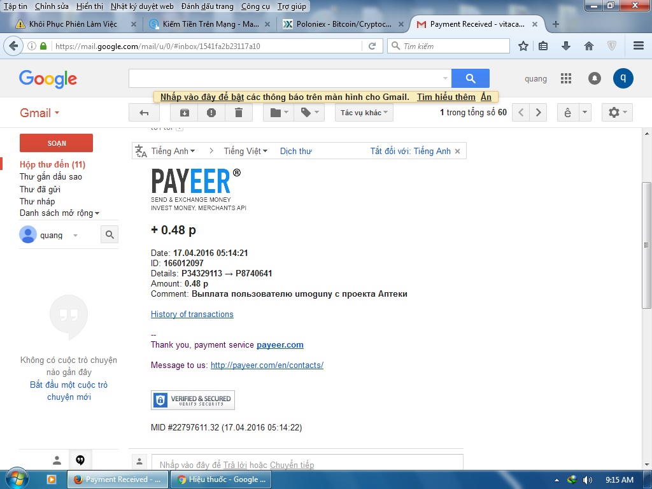Dismiss the translation bar with X
The image size is (652, 489).
pos(457,152)
